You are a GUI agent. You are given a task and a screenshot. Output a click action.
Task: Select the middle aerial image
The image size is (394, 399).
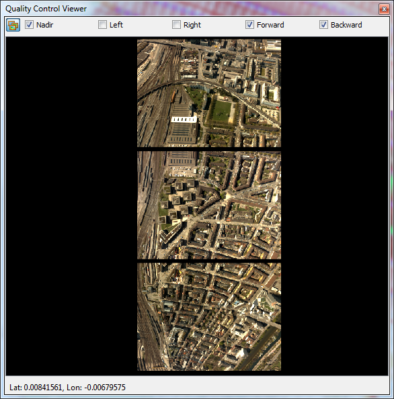(x=209, y=205)
